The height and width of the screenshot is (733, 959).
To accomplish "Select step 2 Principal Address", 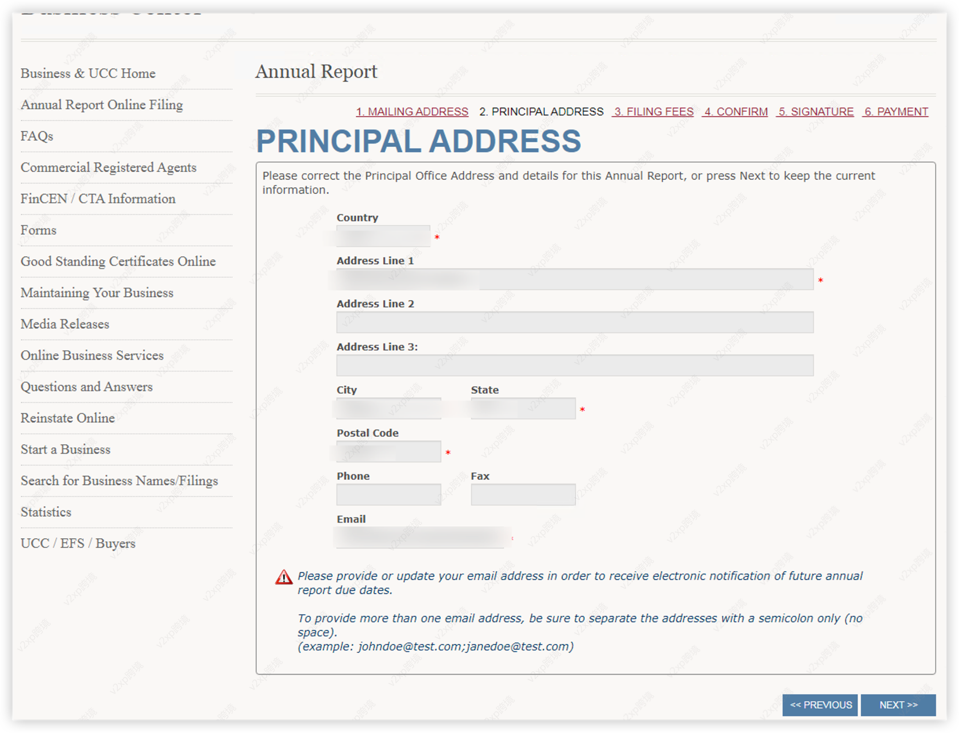I will [541, 112].
